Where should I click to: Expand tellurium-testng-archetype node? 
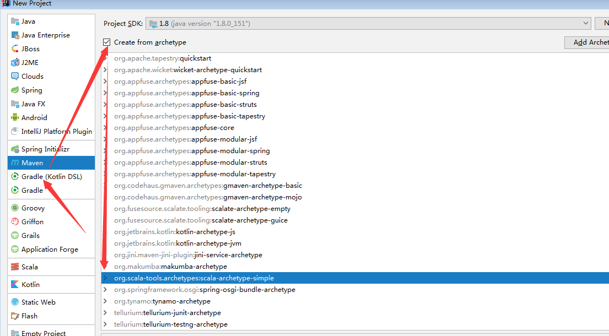[x=105, y=324]
